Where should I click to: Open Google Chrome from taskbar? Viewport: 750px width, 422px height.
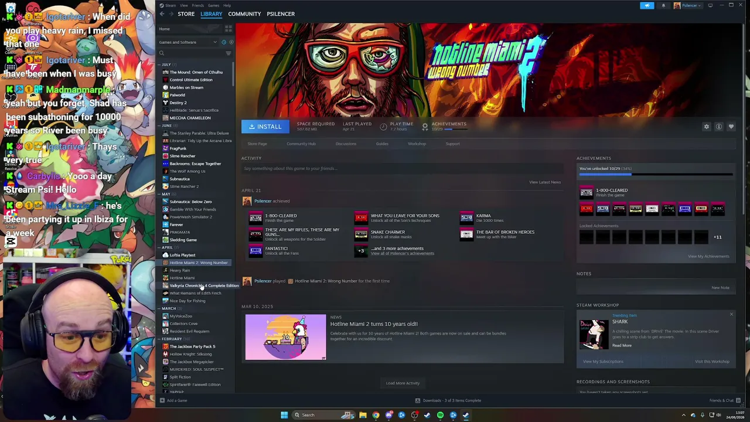pos(376,415)
